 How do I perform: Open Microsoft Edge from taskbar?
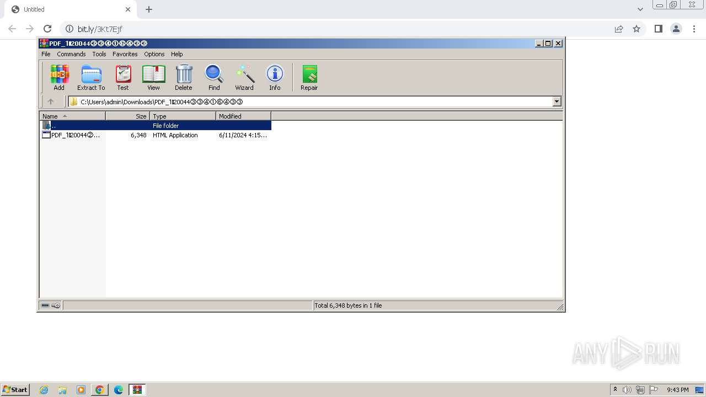119,390
